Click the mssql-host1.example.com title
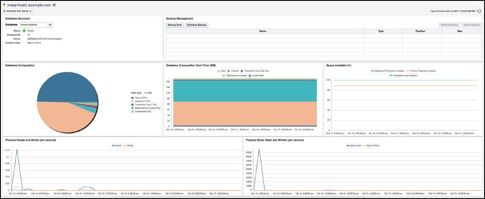The height and width of the screenshot is (199, 485). tap(29, 5)
